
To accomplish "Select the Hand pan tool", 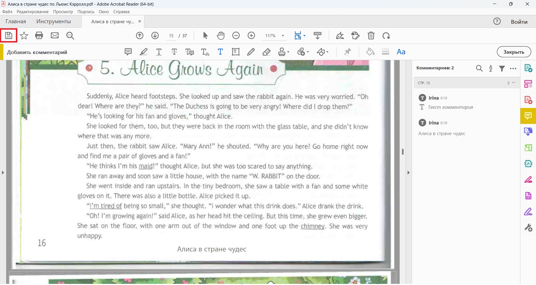I will [221, 36].
